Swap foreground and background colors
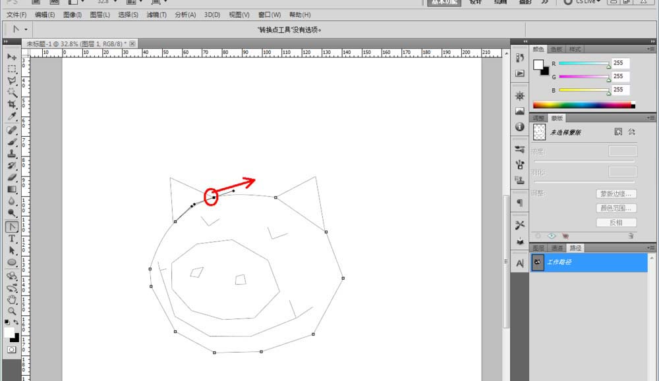 click(16, 322)
